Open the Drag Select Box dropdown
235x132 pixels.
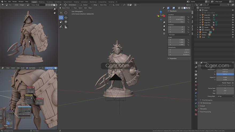(105, 5)
